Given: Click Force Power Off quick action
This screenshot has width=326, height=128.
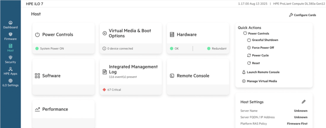Looking at the screenshot, I should click(260, 48).
